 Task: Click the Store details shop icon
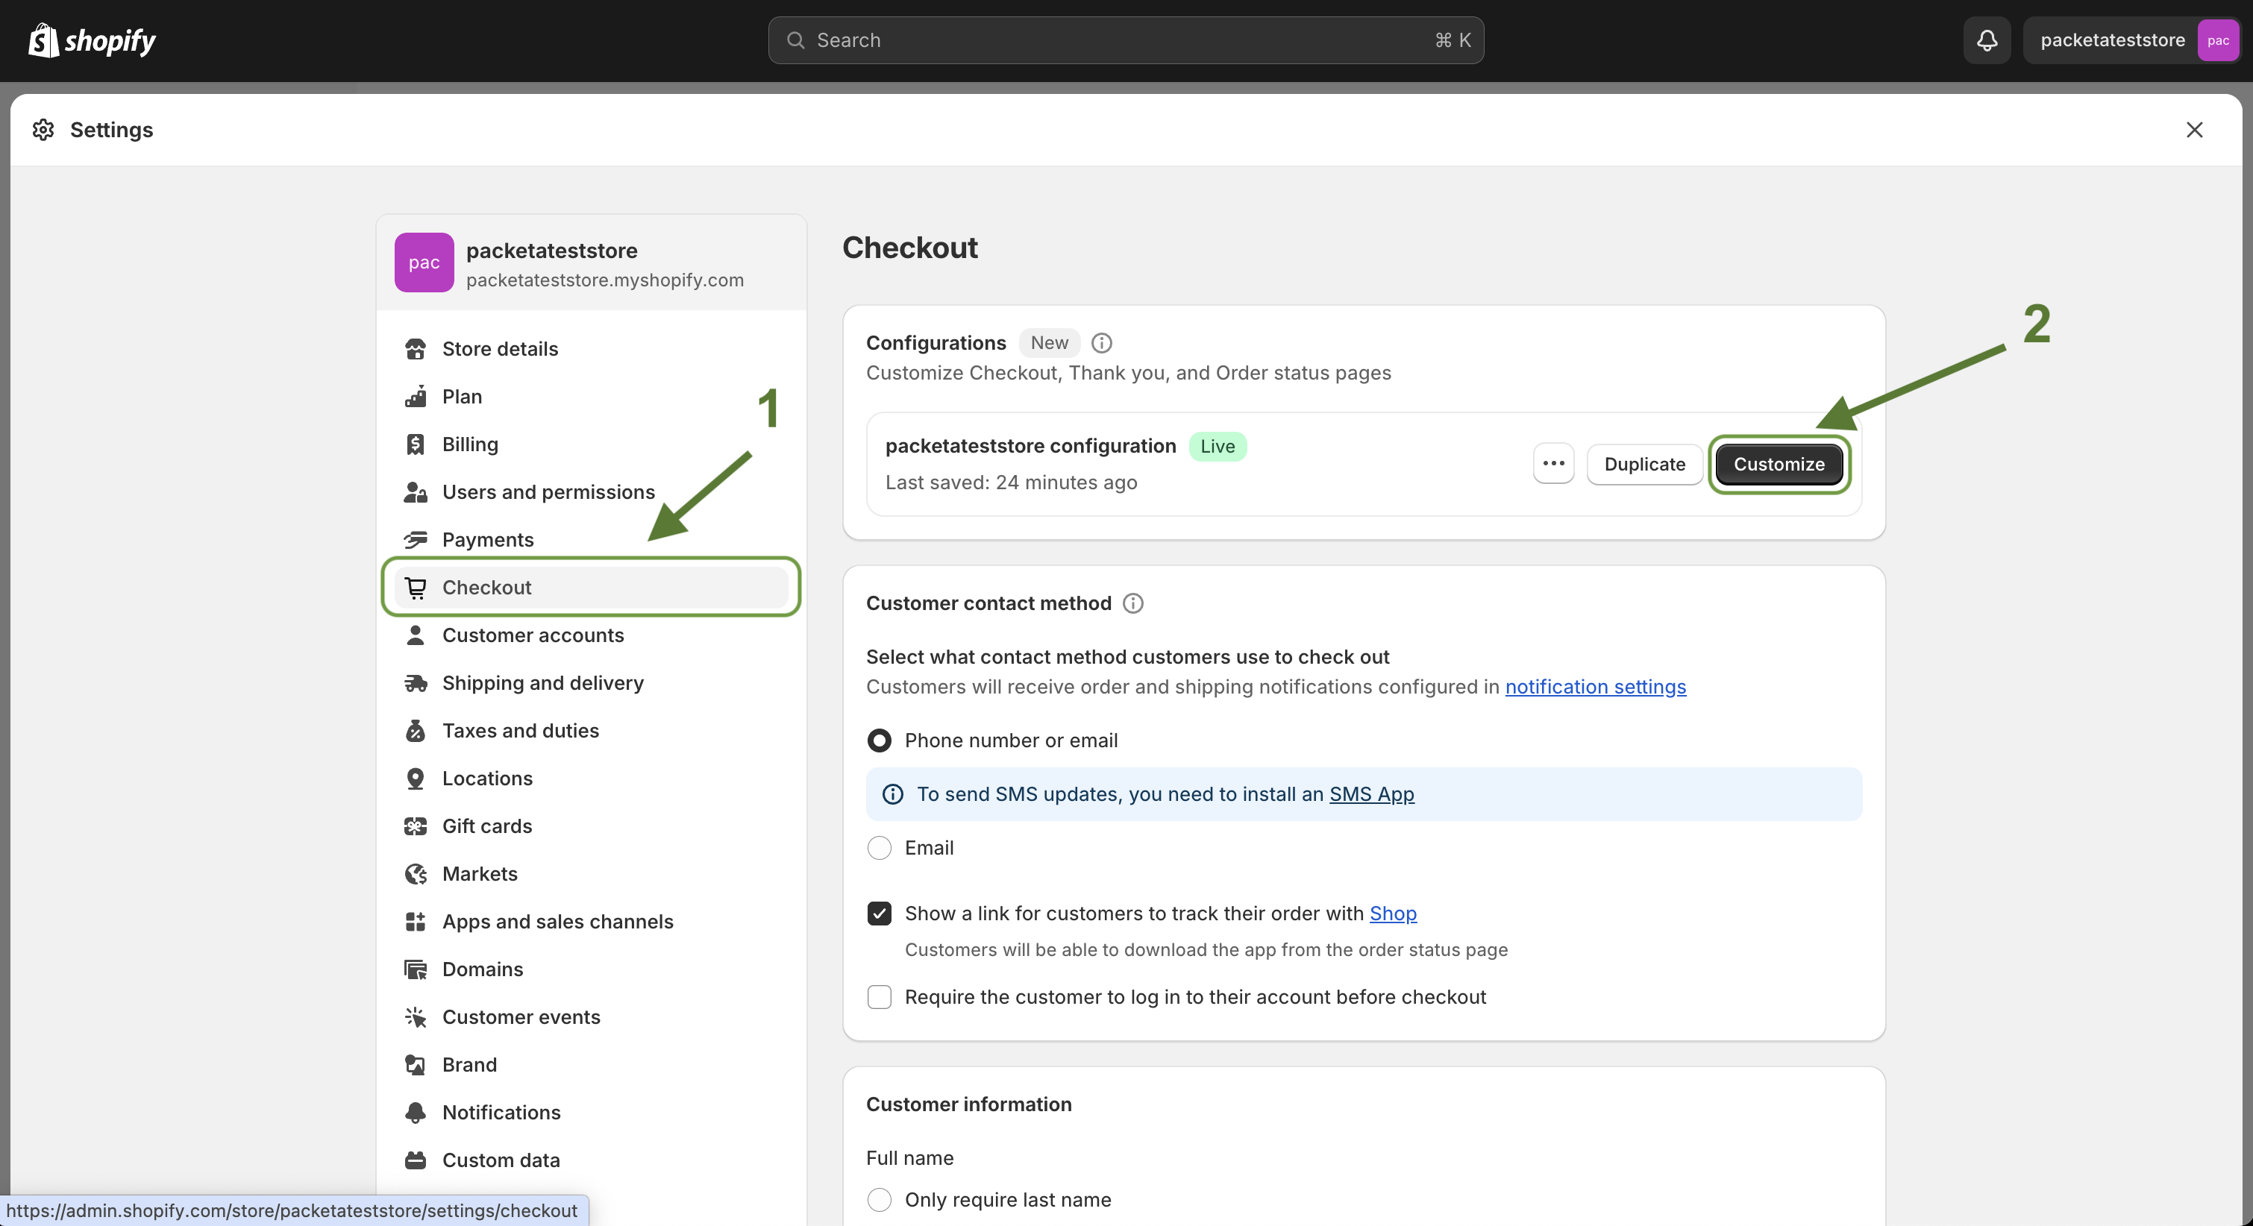[416, 349]
